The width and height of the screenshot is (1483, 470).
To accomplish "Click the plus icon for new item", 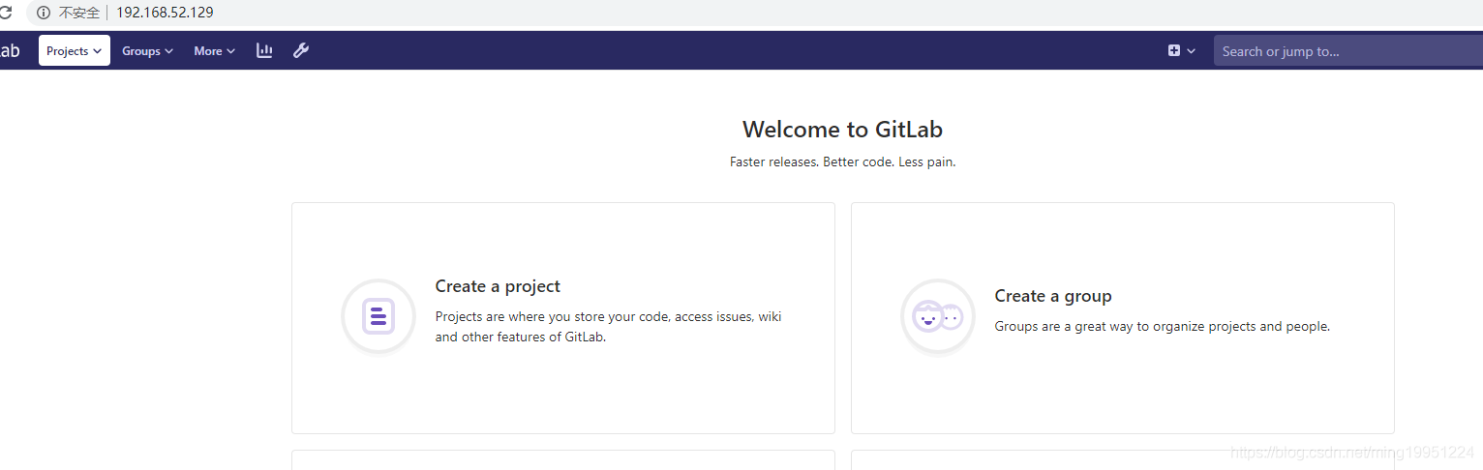I will 1174,50.
